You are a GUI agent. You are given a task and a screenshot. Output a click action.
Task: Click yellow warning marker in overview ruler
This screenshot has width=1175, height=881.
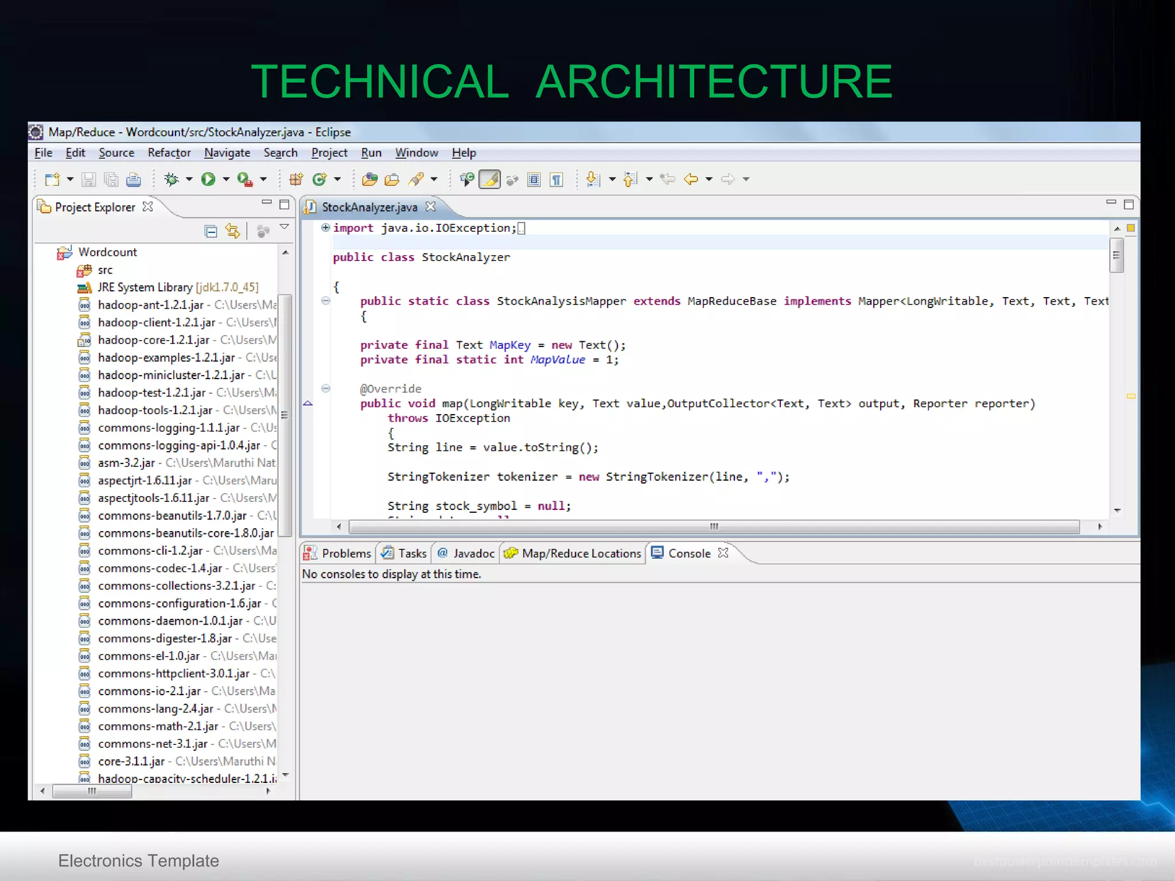pyautogui.click(x=1131, y=396)
